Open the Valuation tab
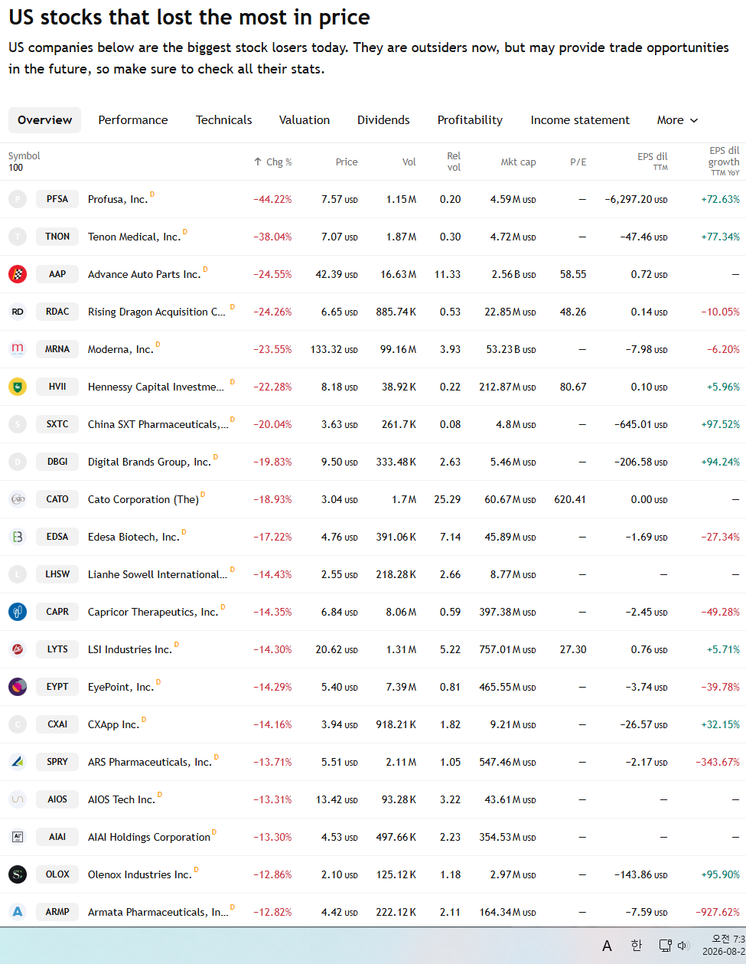Viewport: 746px width, 964px height. click(305, 120)
